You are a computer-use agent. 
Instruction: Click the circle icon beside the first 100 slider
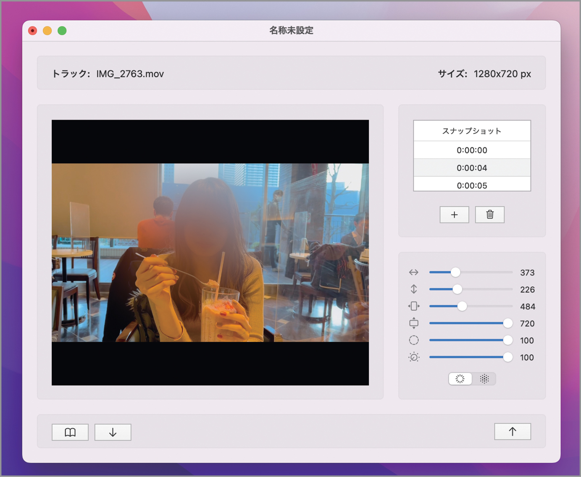click(x=414, y=341)
